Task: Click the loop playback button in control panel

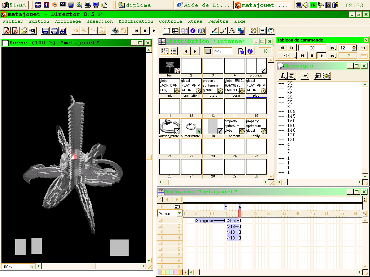Action: pyautogui.click(x=363, y=48)
